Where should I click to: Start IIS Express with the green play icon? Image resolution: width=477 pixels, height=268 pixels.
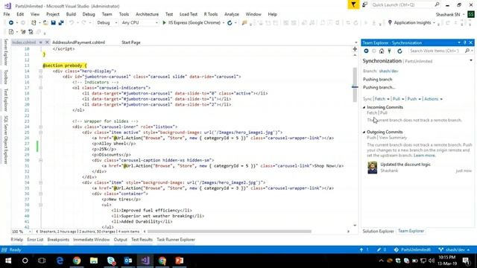coord(164,23)
